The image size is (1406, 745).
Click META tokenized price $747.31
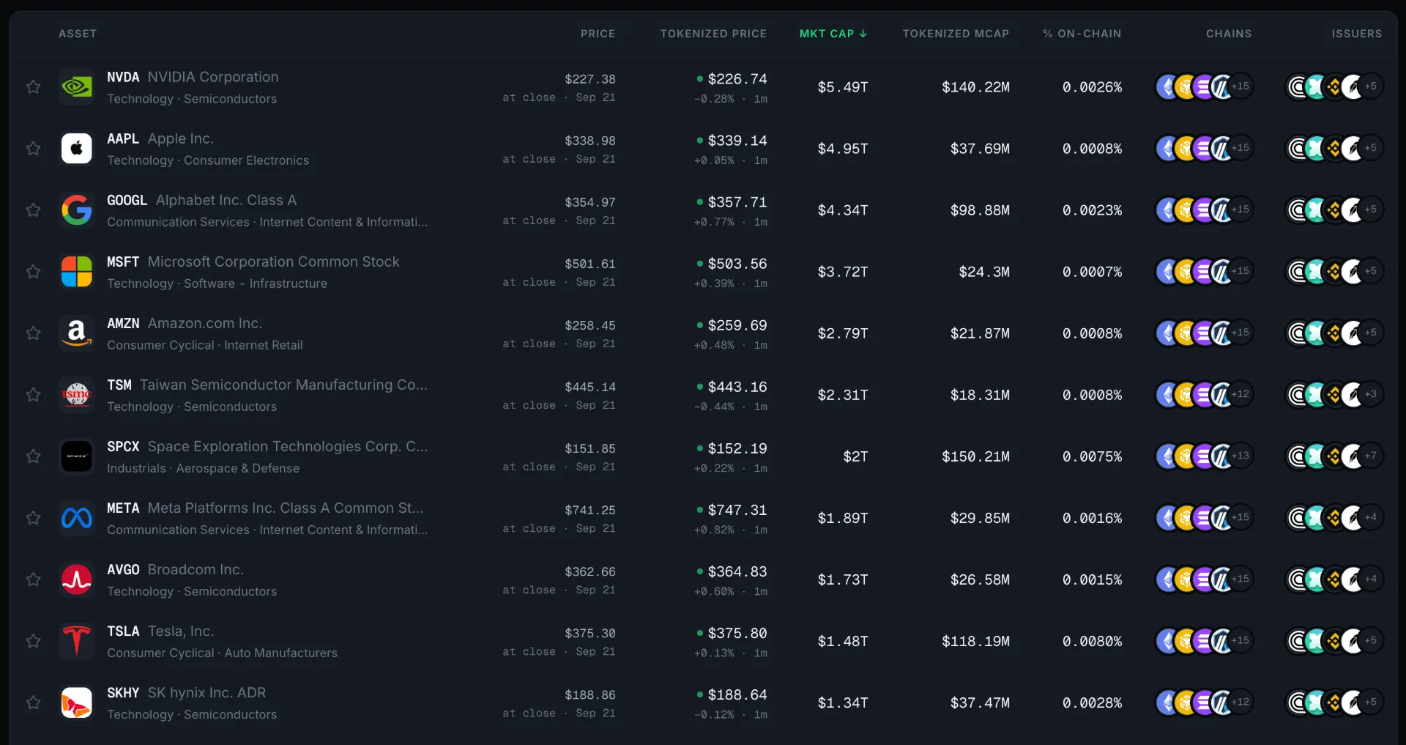coord(737,510)
